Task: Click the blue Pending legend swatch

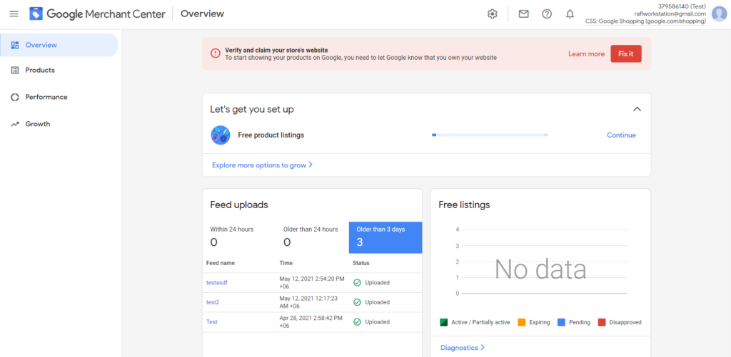Action: pyautogui.click(x=561, y=322)
